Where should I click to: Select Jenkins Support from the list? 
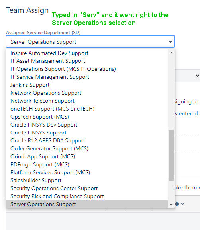pyautogui.click(x=87, y=85)
